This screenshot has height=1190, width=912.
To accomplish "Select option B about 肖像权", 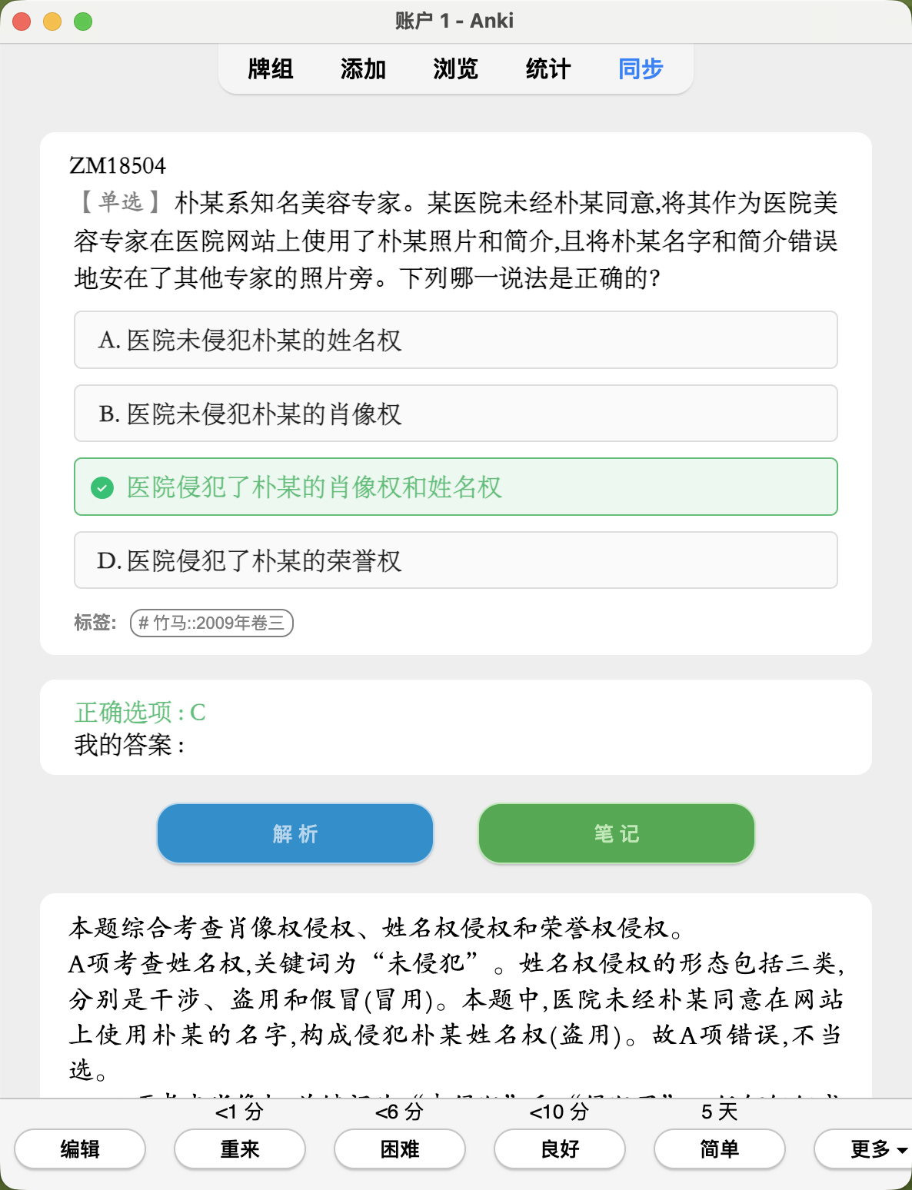I will 455,414.
